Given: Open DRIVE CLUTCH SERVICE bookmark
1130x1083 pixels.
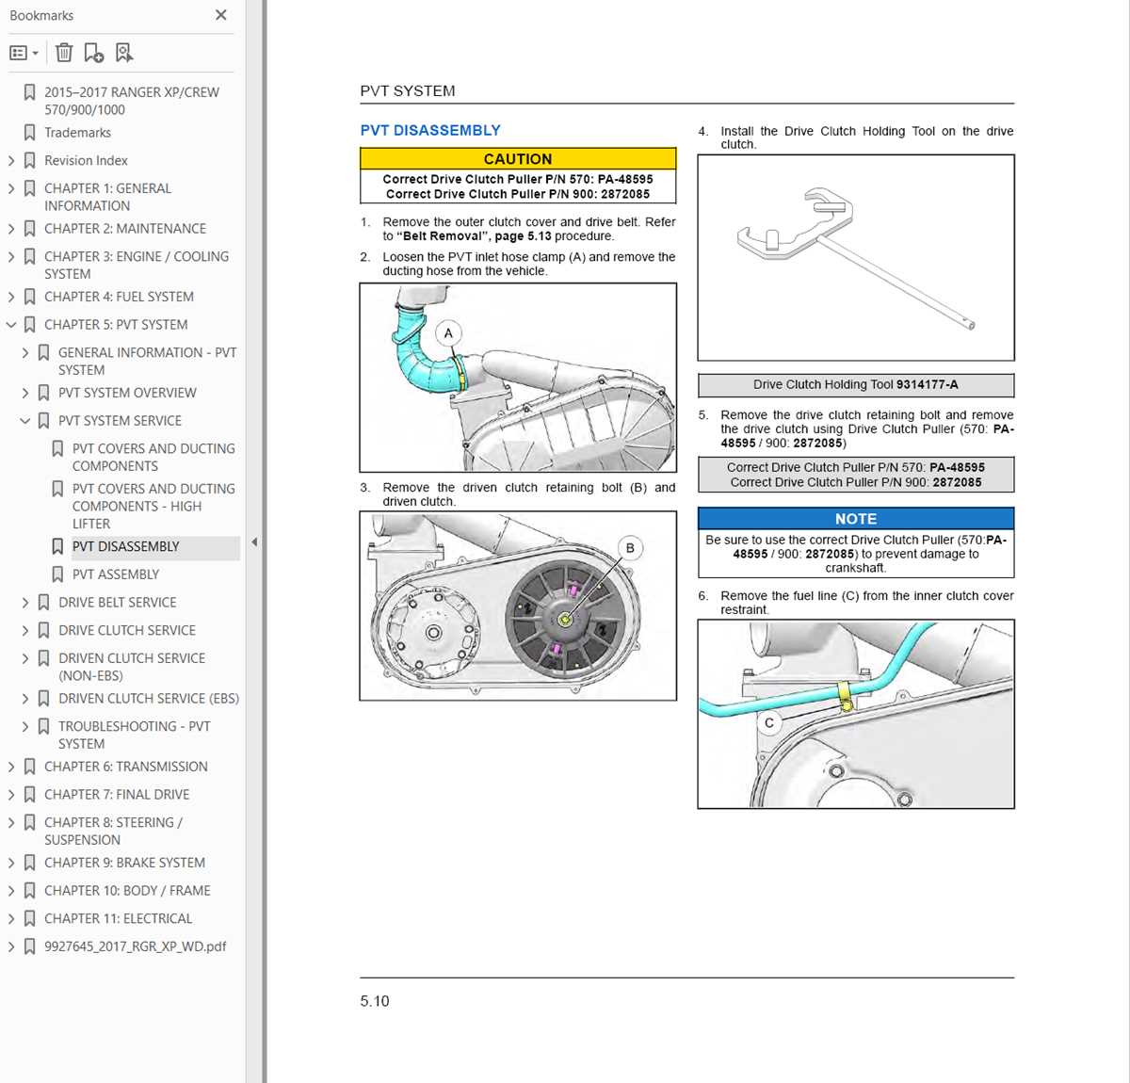Looking at the screenshot, I should 127,631.
